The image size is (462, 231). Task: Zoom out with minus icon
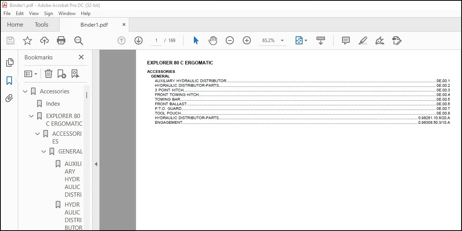(230, 40)
